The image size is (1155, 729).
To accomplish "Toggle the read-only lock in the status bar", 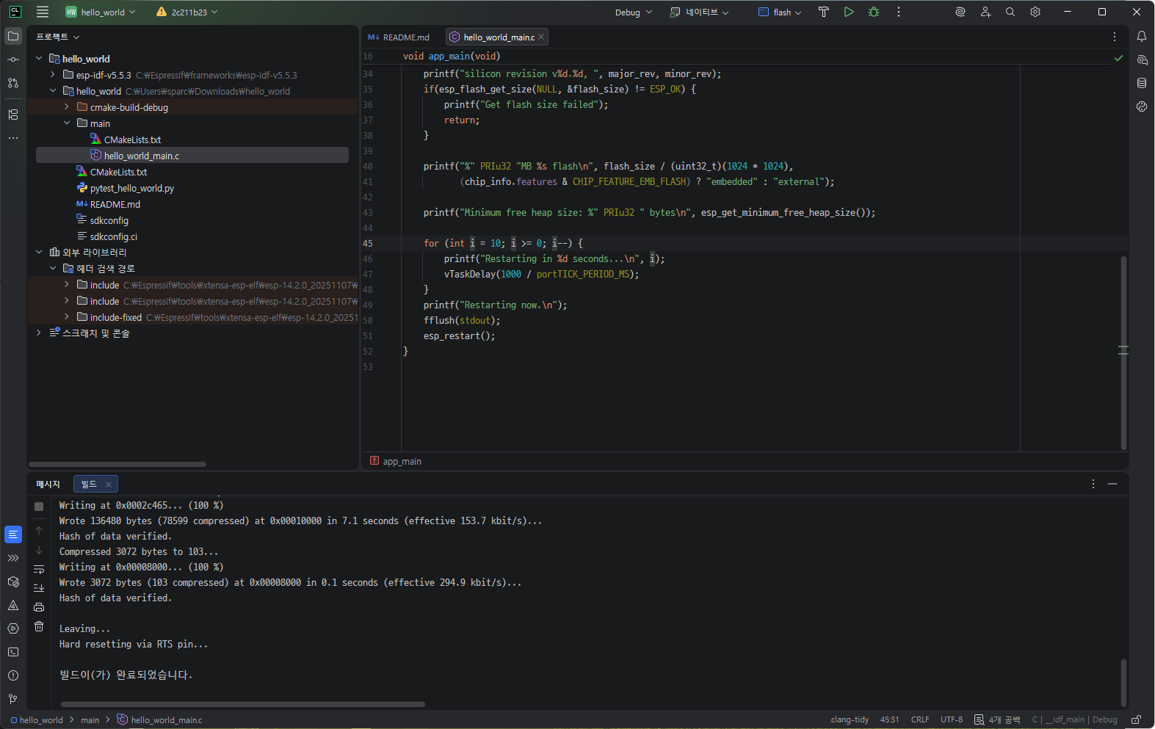I will [1136, 719].
